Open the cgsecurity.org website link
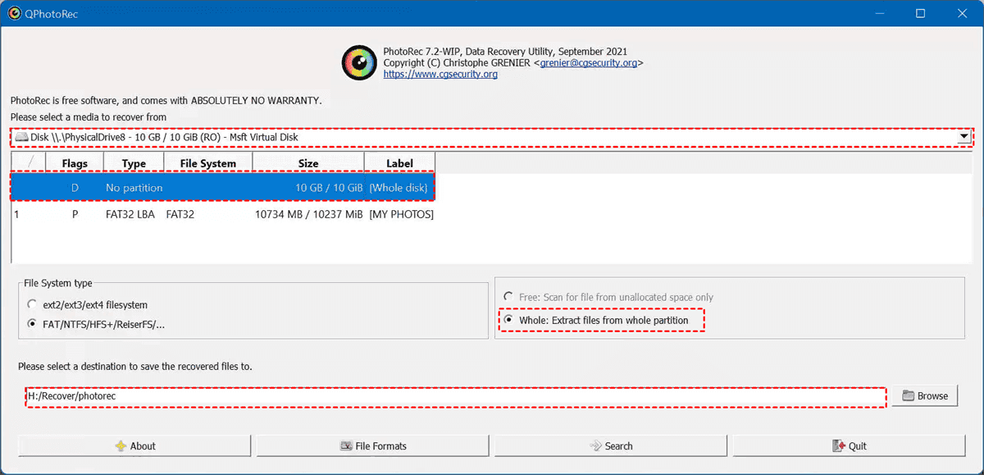 click(x=440, y=75)
